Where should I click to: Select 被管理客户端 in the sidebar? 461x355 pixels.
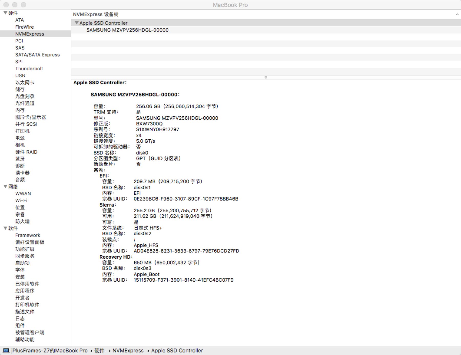click(x=30, y=332)
